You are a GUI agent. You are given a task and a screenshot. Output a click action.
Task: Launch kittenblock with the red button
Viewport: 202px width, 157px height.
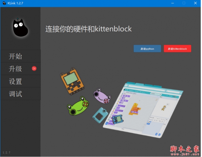click(177, 49)
